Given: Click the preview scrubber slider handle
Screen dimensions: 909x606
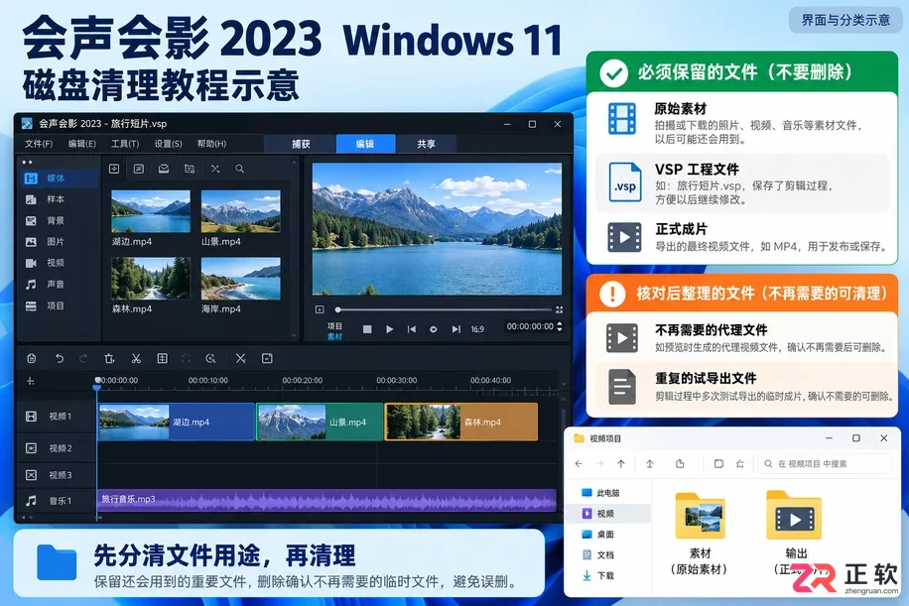Looking at the screenshot, I should pyautogui.click(x=337, y=310).
